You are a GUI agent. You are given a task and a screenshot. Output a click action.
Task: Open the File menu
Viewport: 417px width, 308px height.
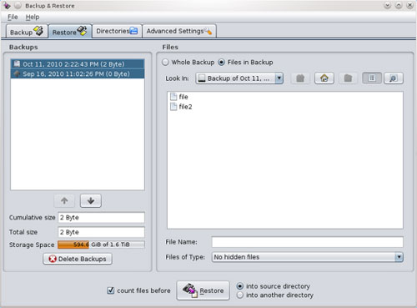[x=13, y=17]
